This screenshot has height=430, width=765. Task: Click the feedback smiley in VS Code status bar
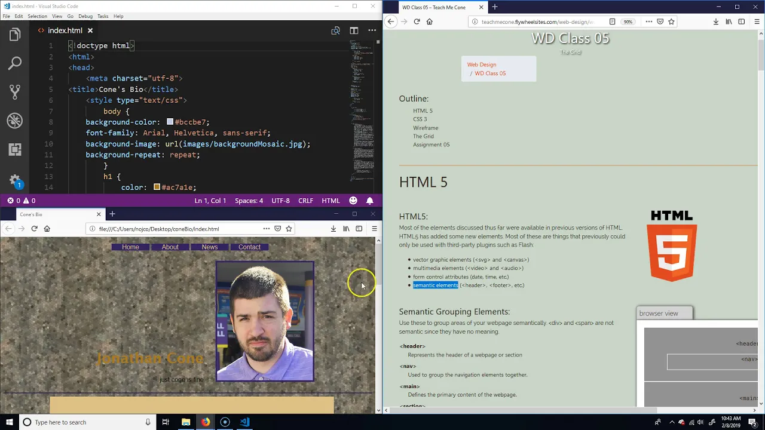click(353, 201)
